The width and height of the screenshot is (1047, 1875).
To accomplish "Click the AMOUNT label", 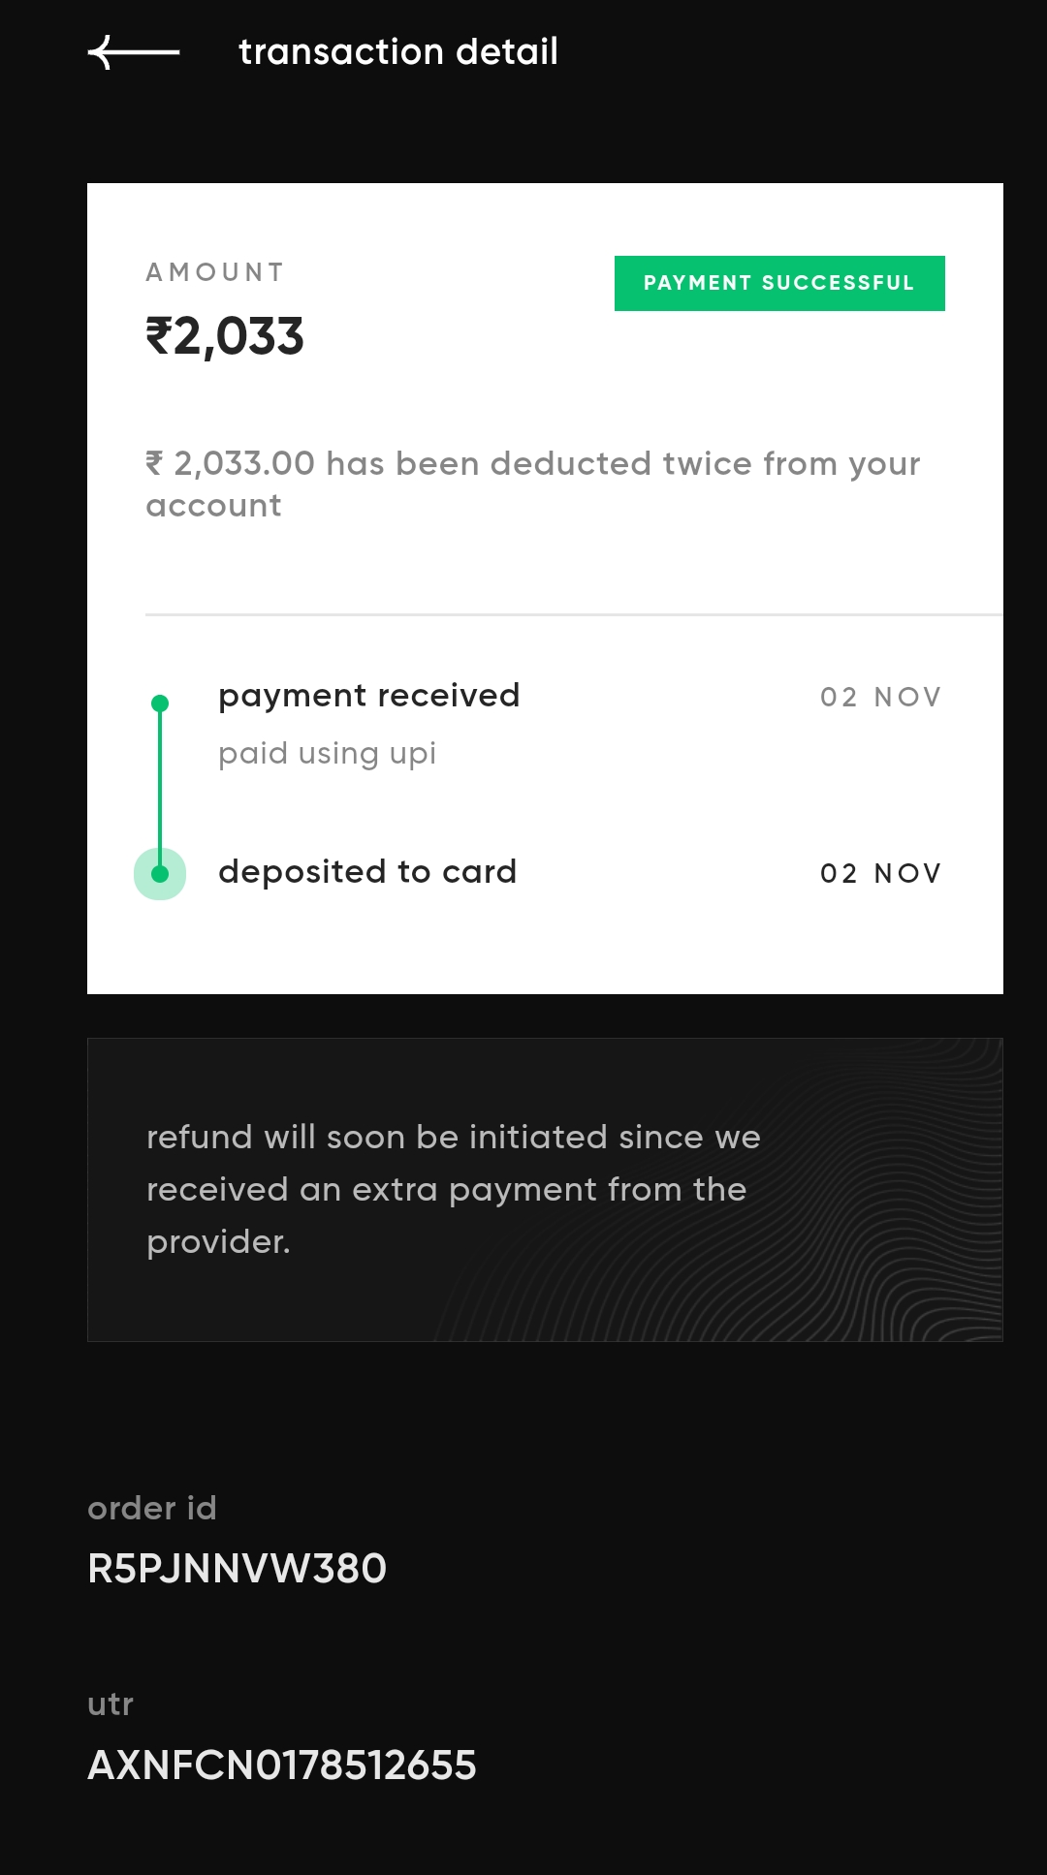I will coord(215,272).
